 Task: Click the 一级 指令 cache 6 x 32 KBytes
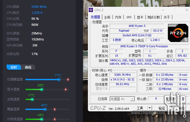click(x=165, y=79)
